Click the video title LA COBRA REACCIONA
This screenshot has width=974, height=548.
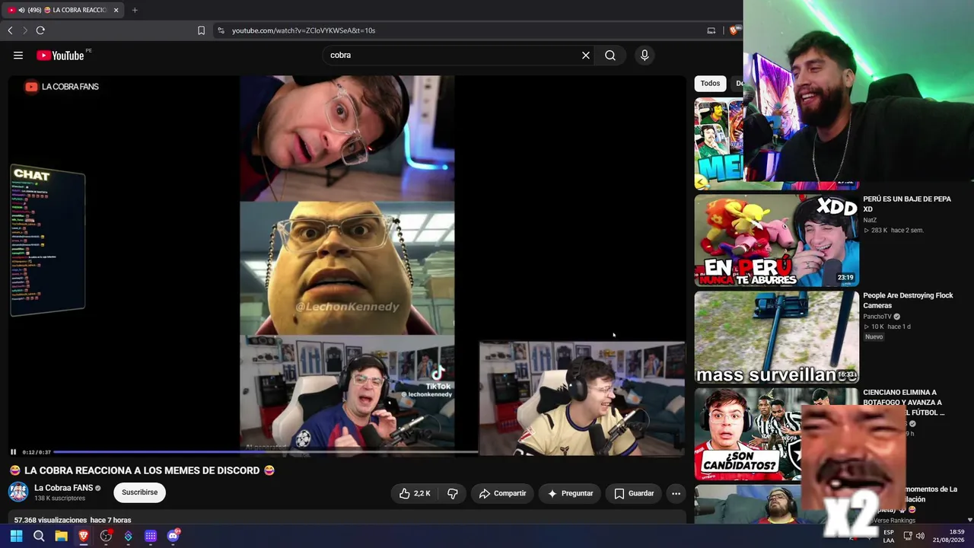click(x=142, y=470)
